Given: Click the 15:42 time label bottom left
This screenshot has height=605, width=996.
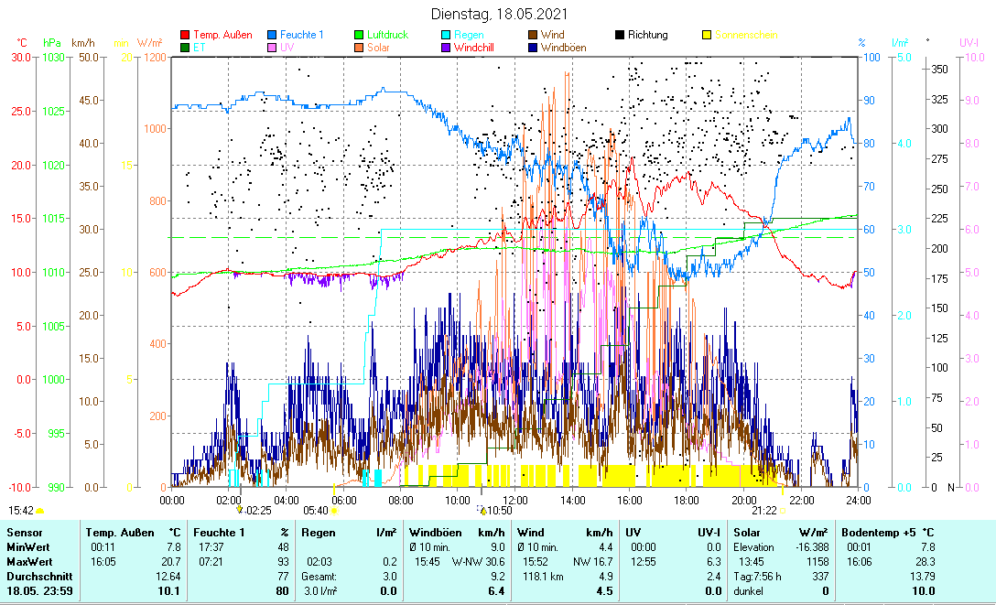Looking at the screenshot, I should [22, 511].
